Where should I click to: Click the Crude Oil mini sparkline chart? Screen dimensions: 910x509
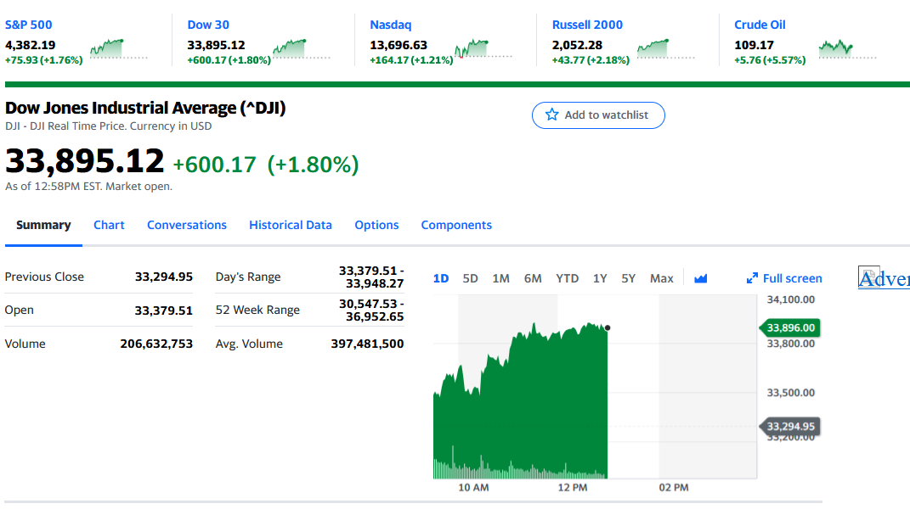pos(848,48)
